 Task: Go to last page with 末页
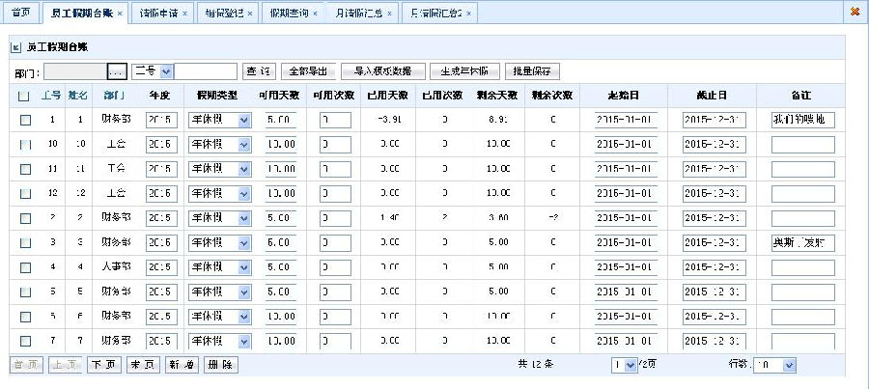[x=143, y=365]
